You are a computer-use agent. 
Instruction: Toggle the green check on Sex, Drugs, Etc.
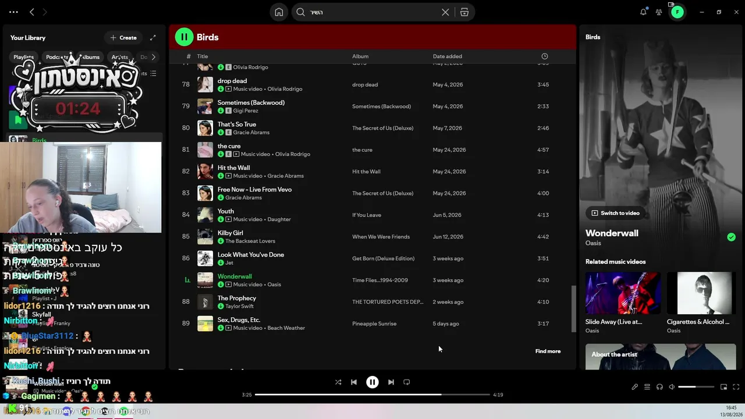221,328
